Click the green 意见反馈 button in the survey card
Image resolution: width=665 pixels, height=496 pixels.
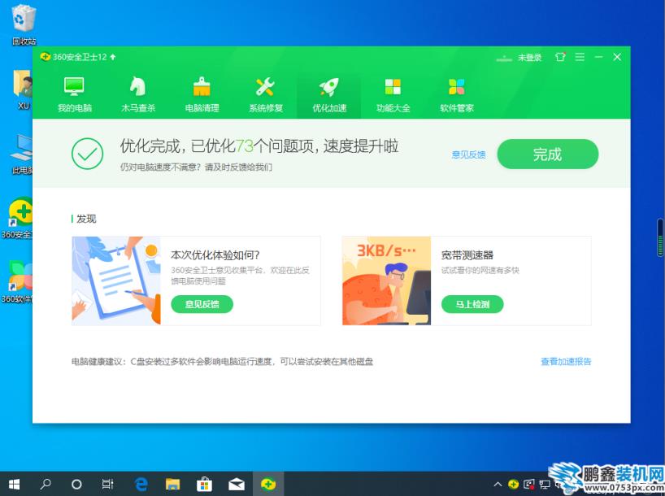(202, 304)
